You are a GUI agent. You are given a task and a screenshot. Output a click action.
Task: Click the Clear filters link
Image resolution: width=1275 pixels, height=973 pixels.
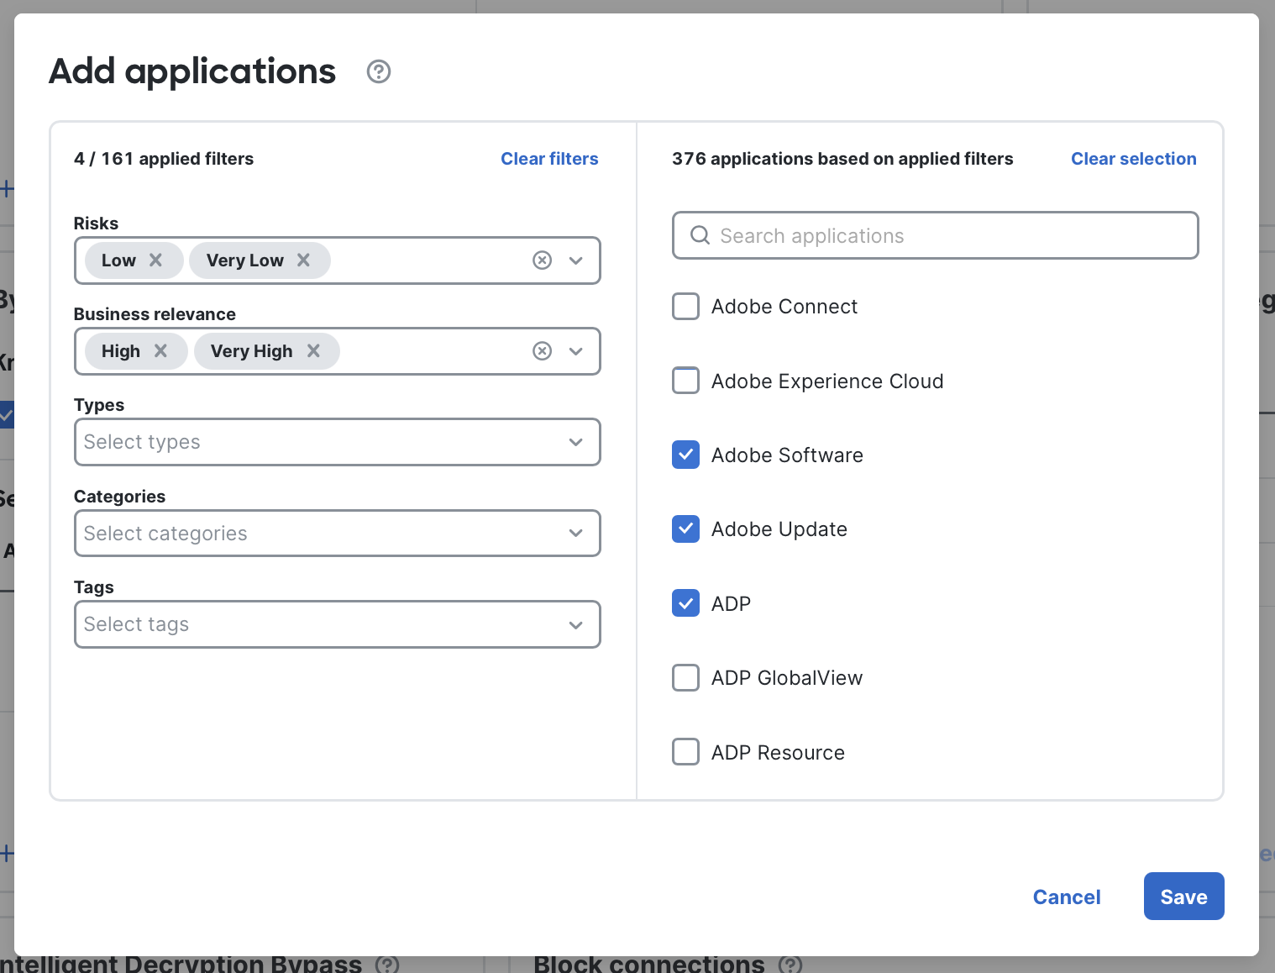pyautogui.click(x=549, y=159)
